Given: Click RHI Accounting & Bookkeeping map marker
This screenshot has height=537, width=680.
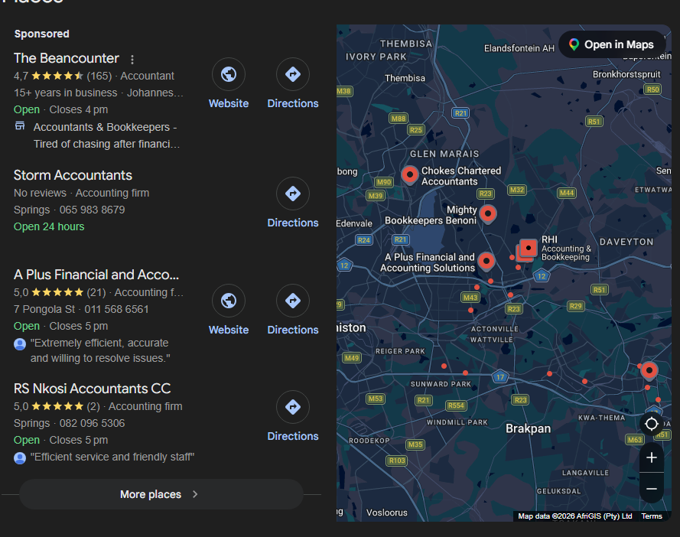Looking at the screenshot, I should [529, 249].
